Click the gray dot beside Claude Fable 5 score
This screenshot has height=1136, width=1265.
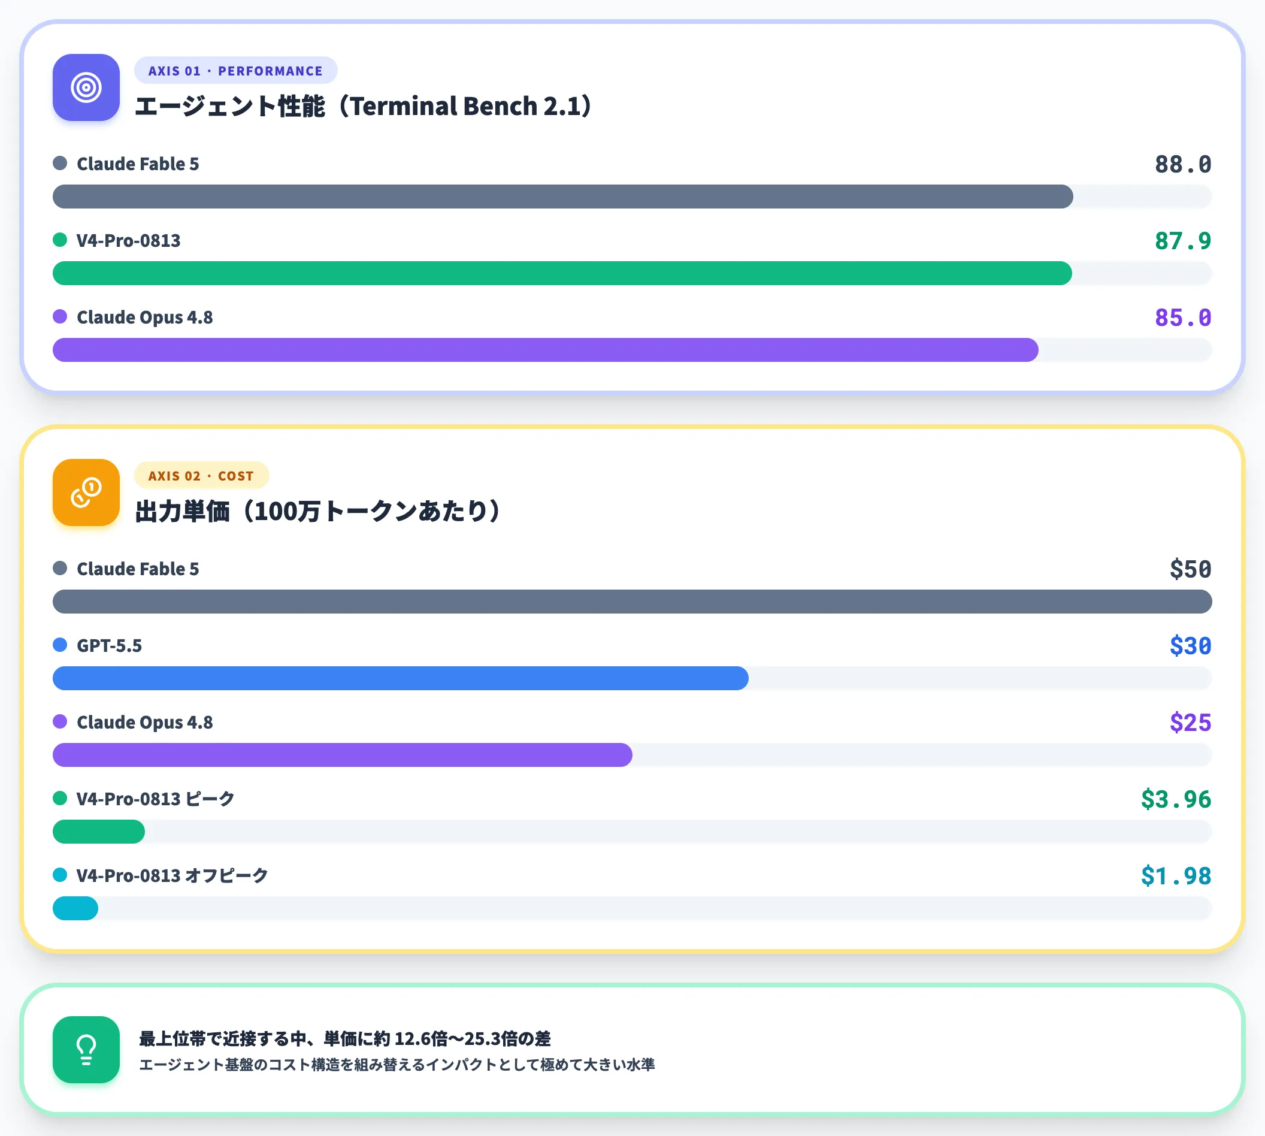click(x=60, y=164)
